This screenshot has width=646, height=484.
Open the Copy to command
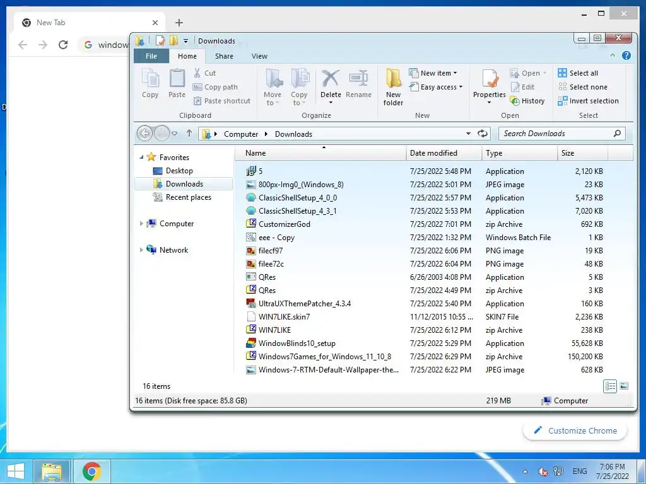(300, 87)
